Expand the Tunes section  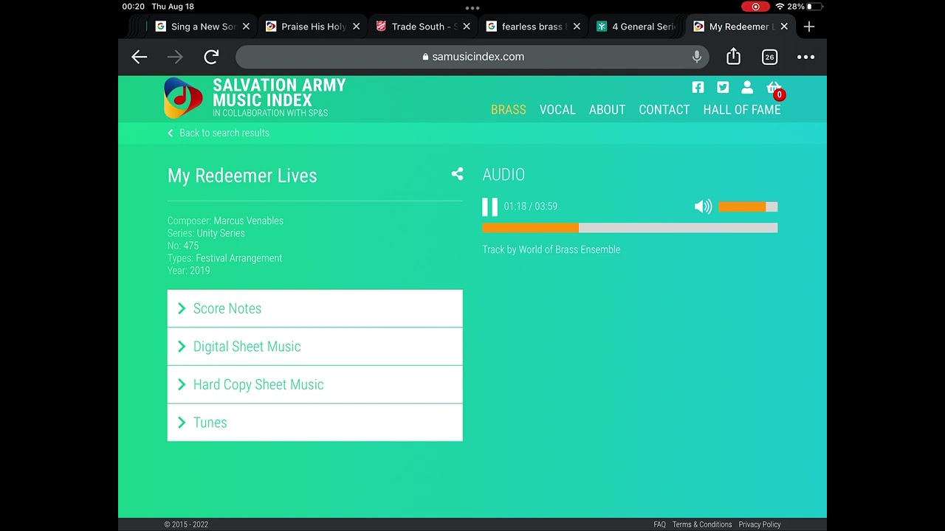[315, 423]
